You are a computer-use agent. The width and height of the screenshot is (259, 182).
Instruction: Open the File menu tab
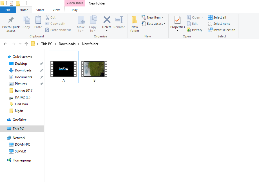coord(8,10)
